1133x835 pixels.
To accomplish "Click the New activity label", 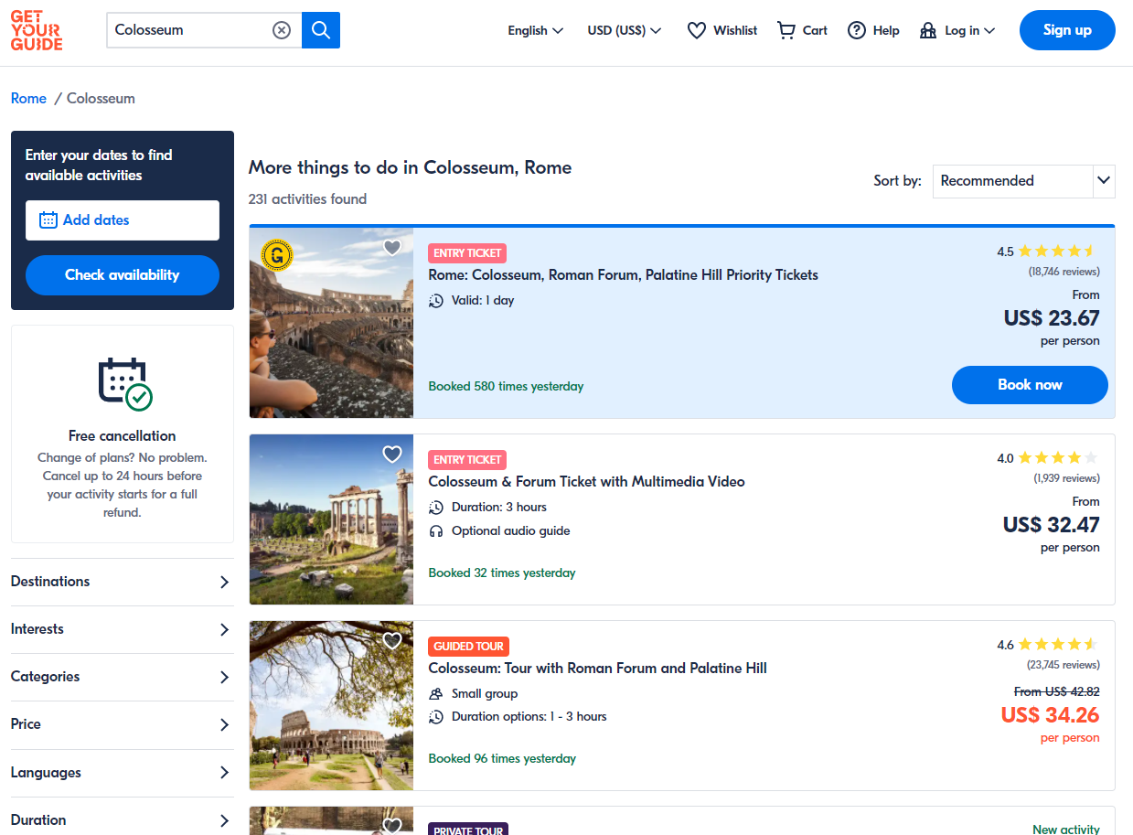I will tap(1066, 830).
